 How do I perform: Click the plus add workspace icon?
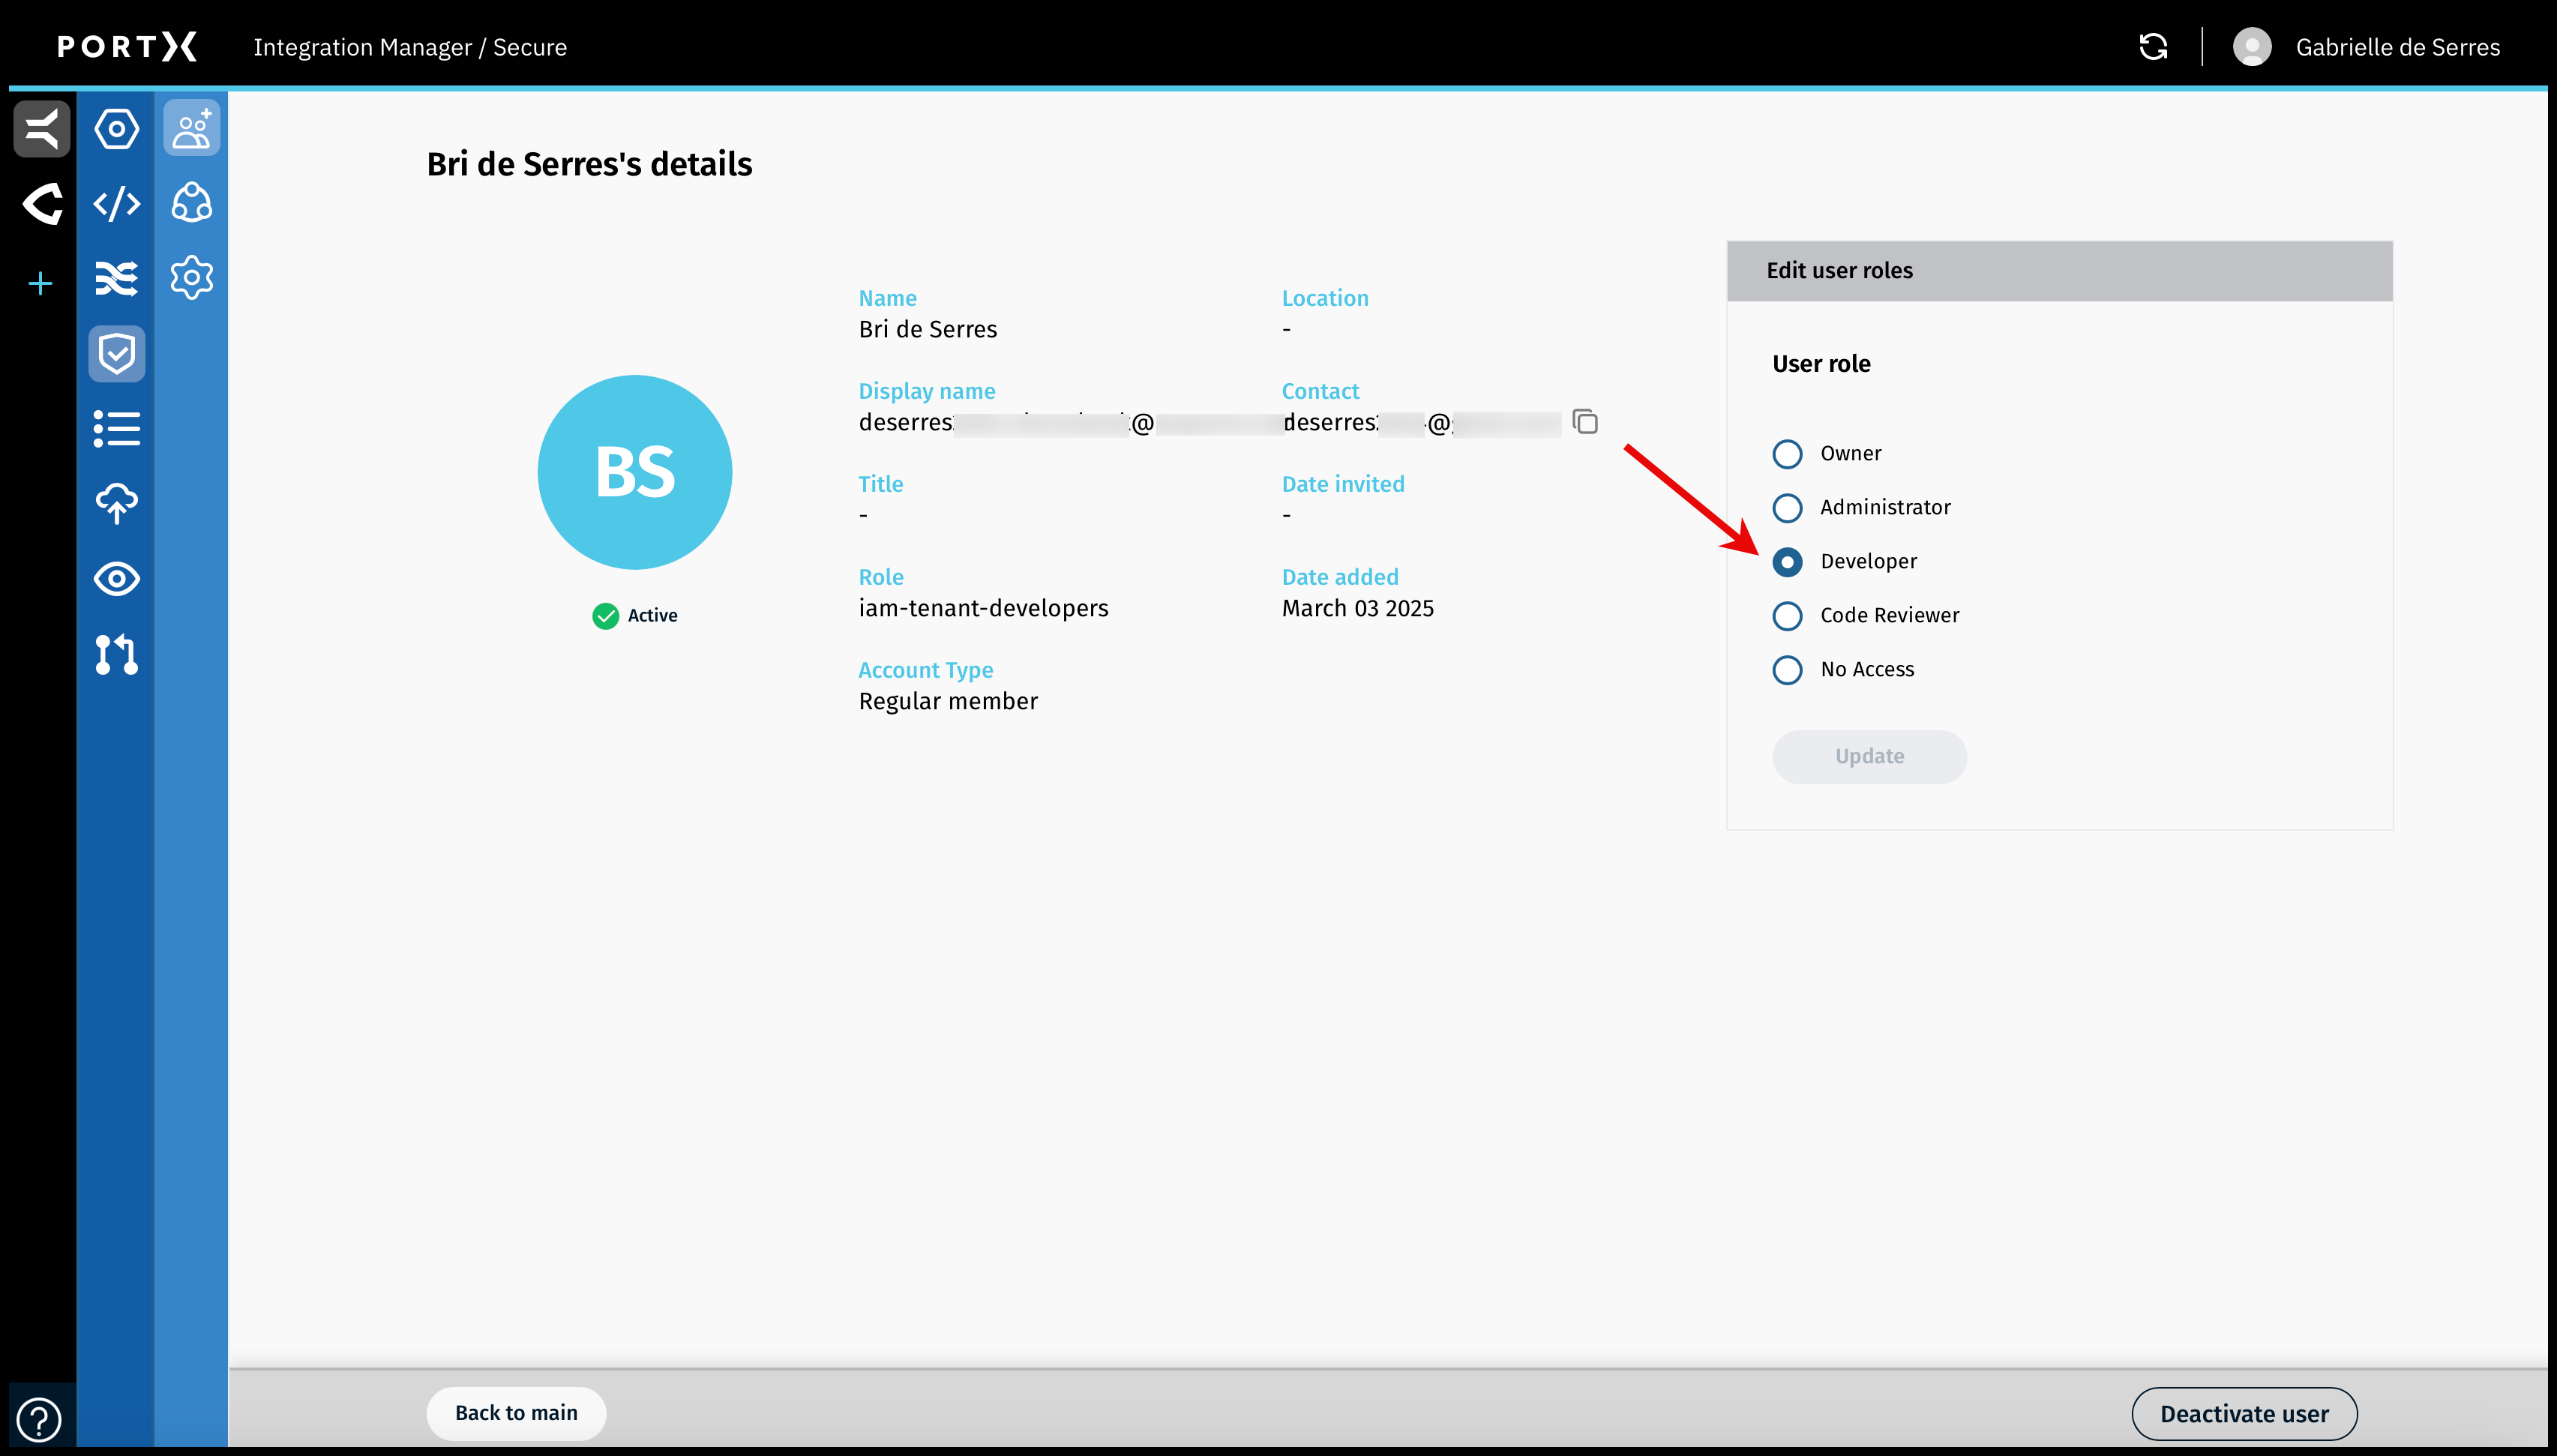[40, 284]
